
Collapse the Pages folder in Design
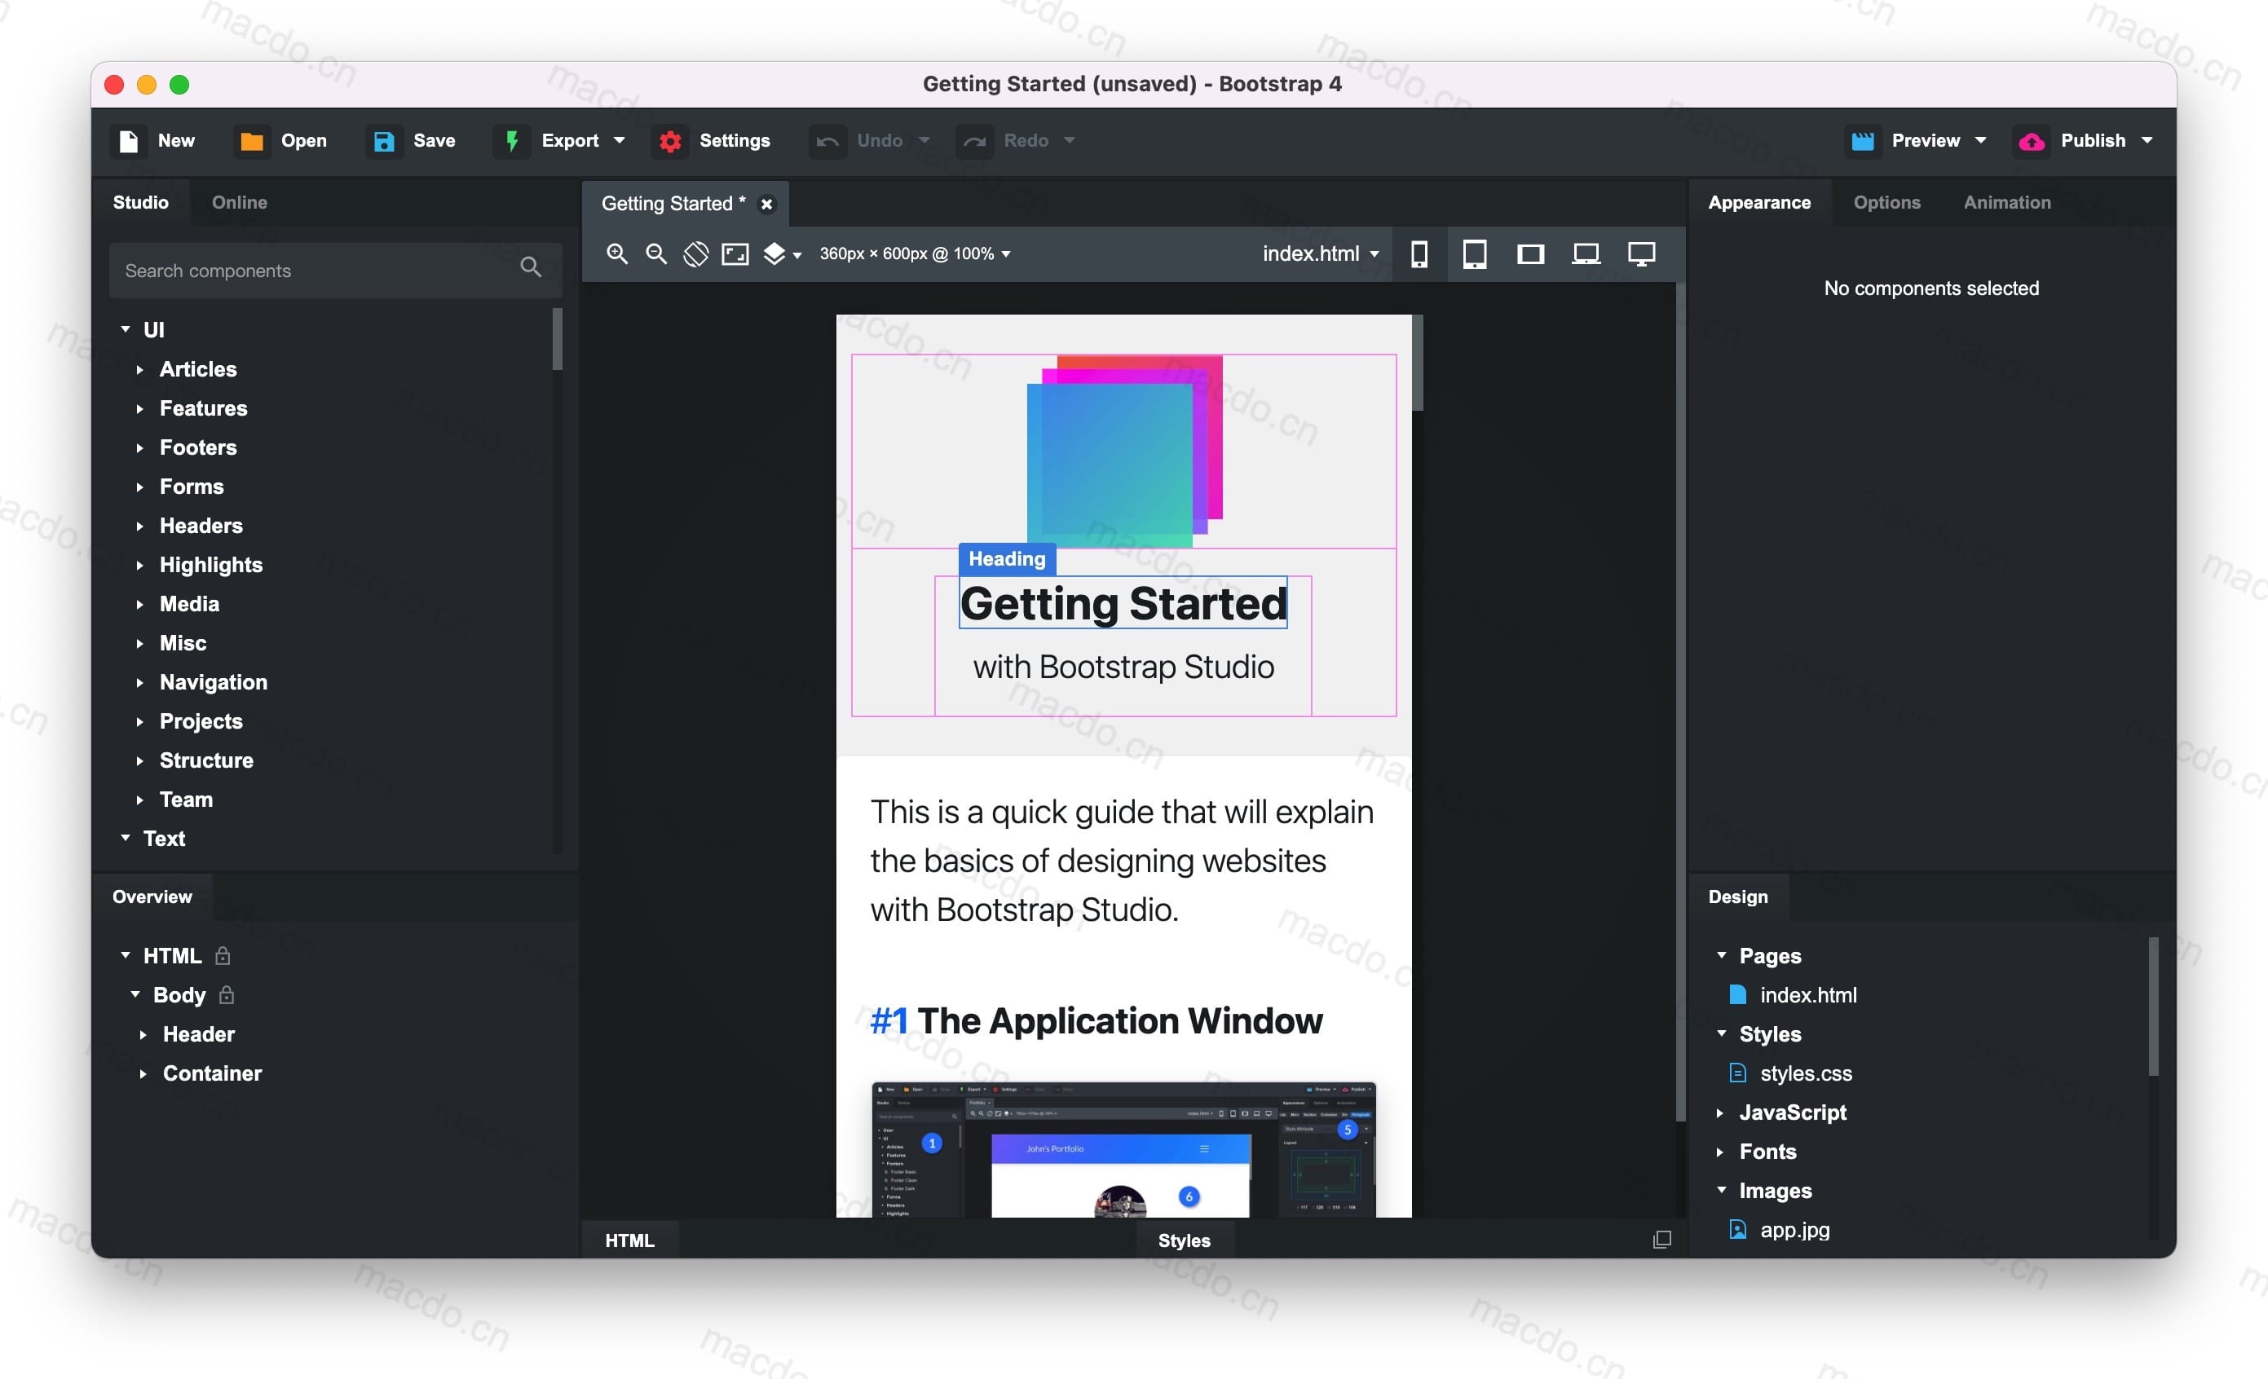tap(1721, 955)
